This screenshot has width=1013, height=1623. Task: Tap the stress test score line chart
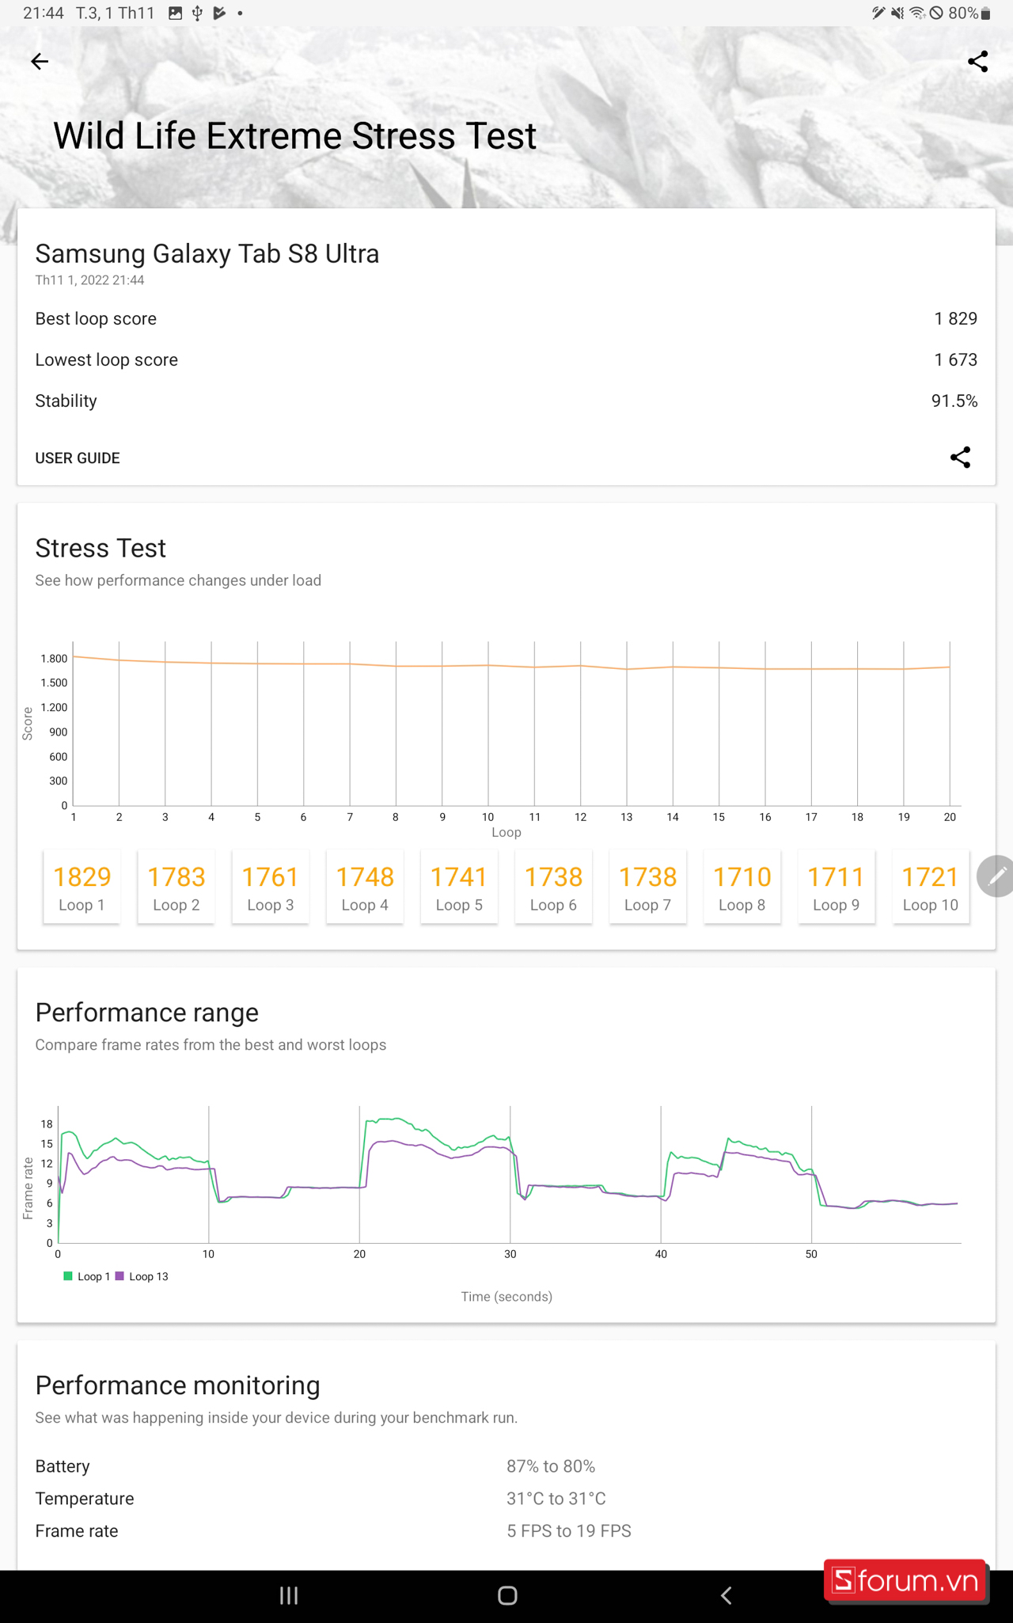pos(506,732)
